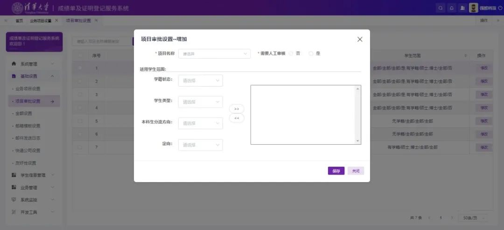Click the power icon to log out

tap(500, 8)
